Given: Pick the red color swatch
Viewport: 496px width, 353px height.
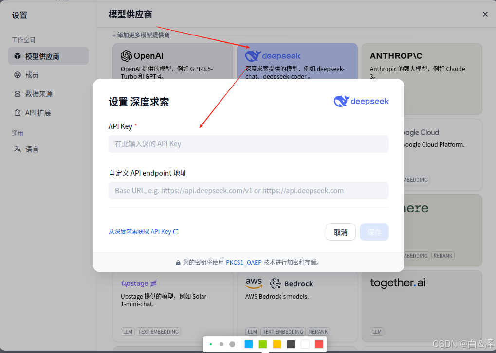Looking at the screenshot, I should pos(319,344).
